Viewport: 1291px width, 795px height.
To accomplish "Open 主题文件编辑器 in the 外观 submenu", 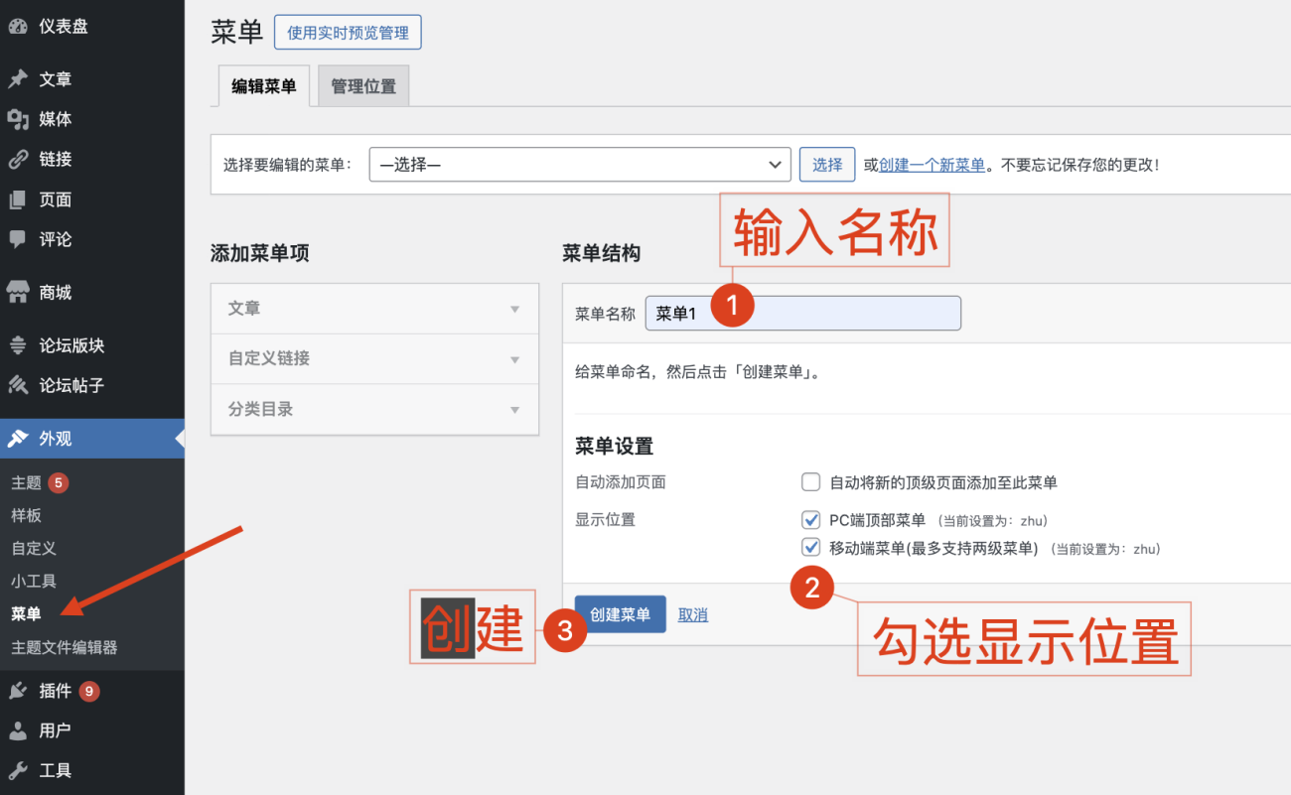I will pyautogui.click(x=65, y=647).
